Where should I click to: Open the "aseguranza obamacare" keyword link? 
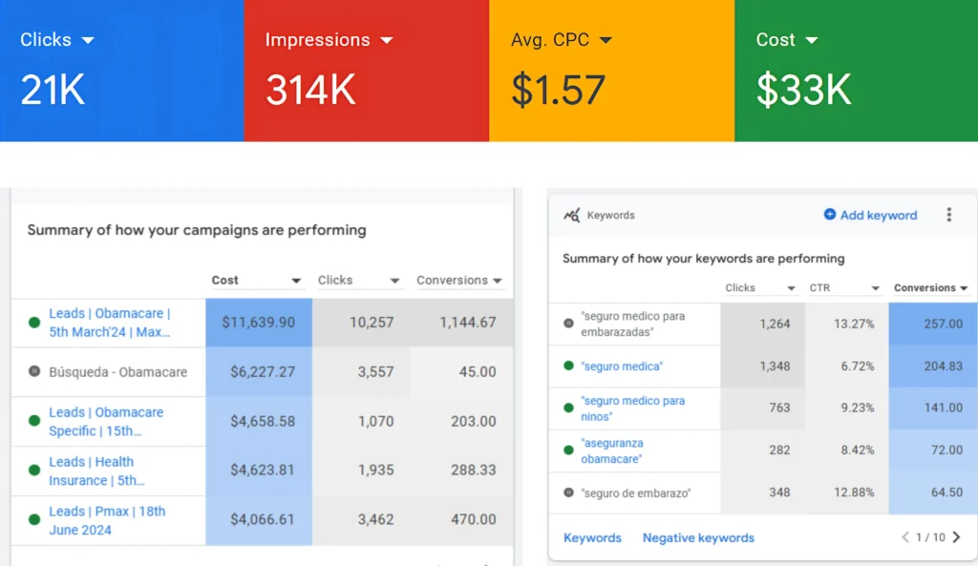tap(612, 451)
